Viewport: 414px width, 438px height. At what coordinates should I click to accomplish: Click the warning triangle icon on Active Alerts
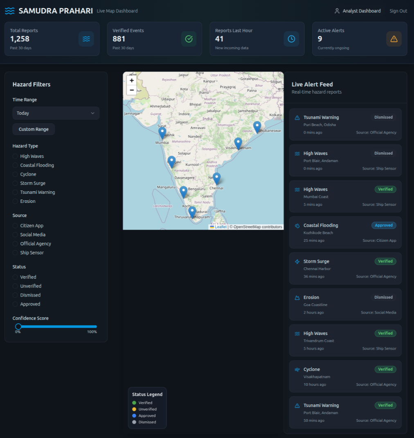tap(394, 39)
